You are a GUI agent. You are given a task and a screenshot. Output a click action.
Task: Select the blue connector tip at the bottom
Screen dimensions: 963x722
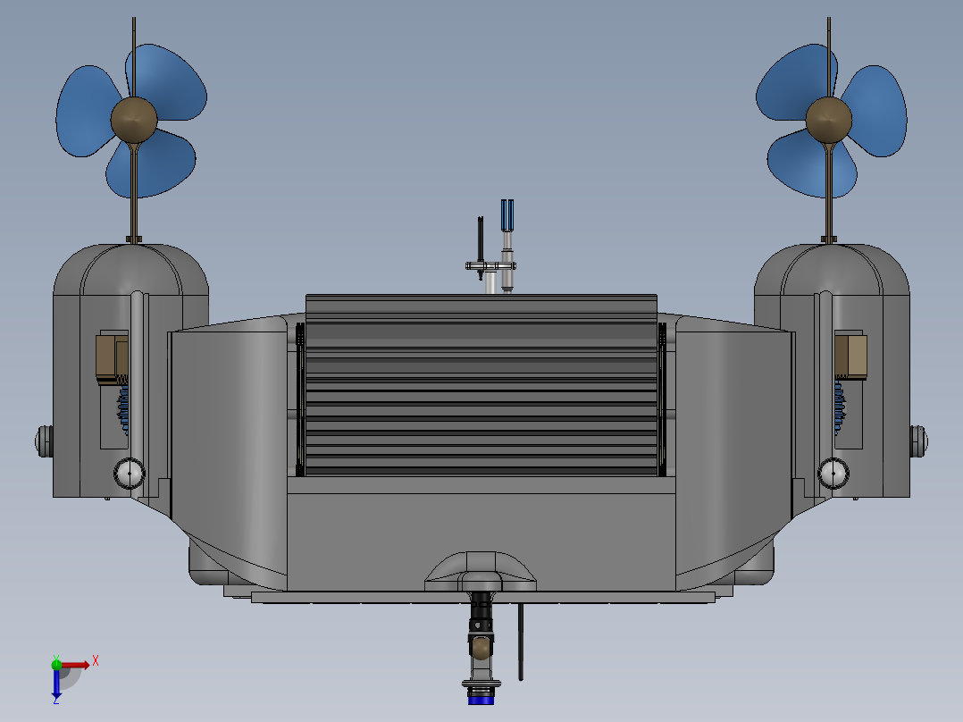481,699
